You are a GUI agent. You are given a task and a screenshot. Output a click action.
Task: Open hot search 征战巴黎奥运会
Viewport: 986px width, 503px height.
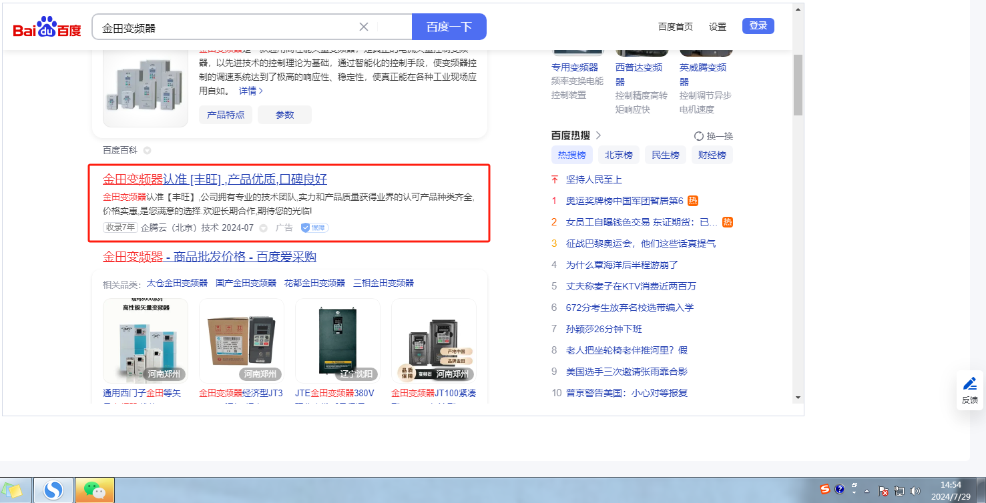641,243
